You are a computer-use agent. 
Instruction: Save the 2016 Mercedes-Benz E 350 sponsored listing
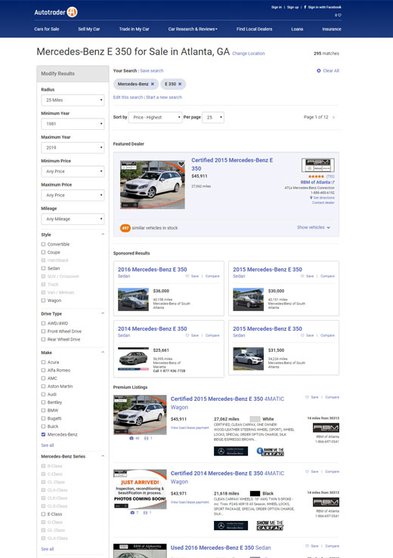(192, 276)
